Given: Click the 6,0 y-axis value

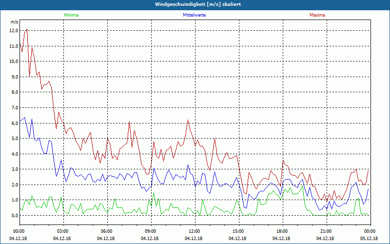Looking at the screenshot, I should (15, 123).
